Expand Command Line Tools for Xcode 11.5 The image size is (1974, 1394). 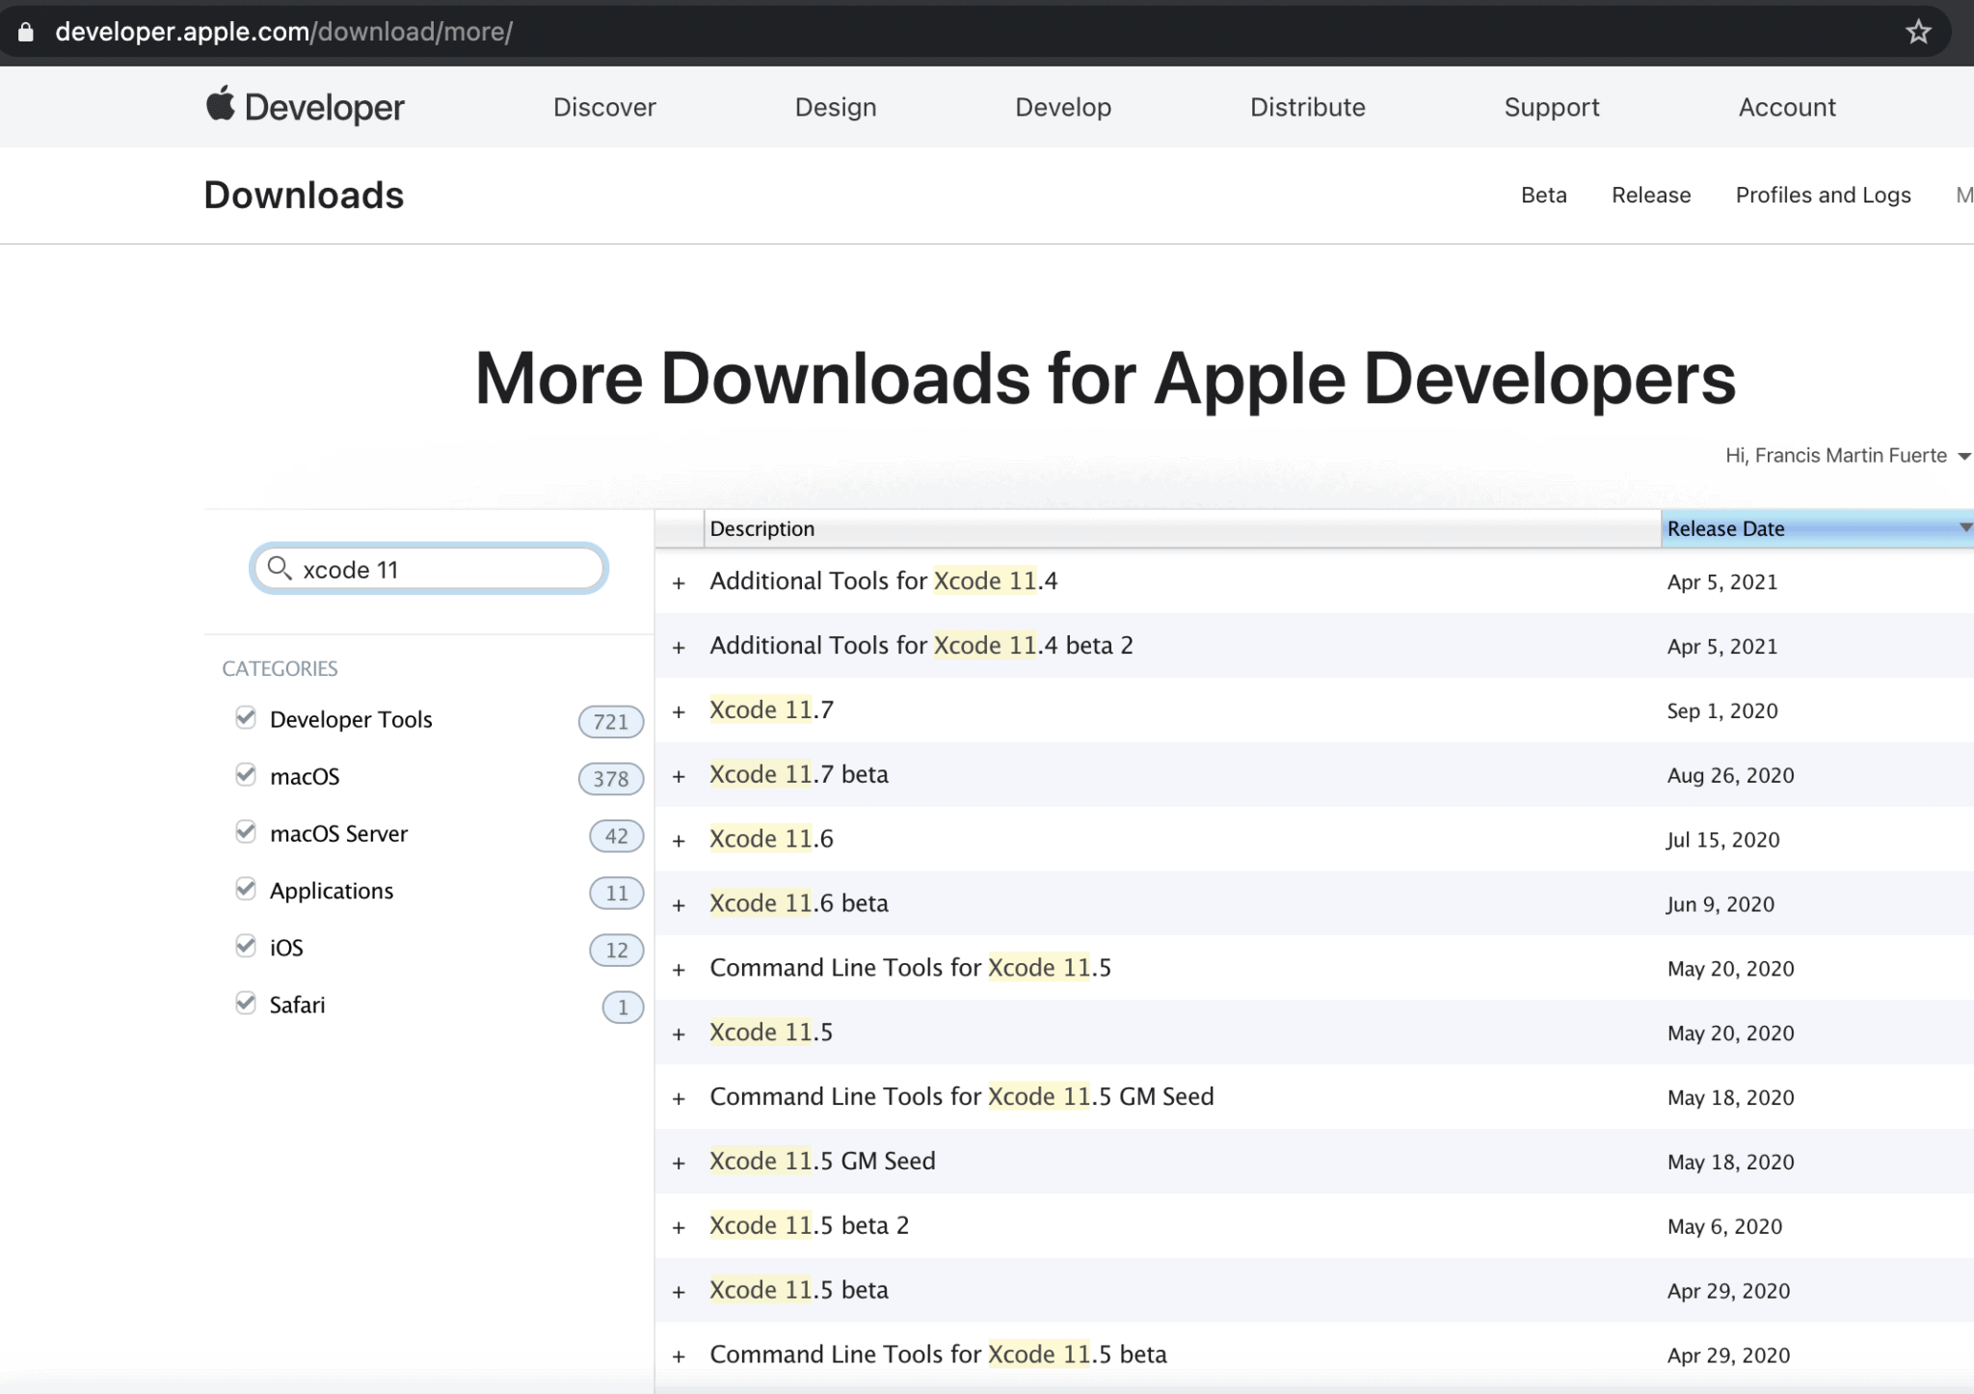[x=679, y=970]
